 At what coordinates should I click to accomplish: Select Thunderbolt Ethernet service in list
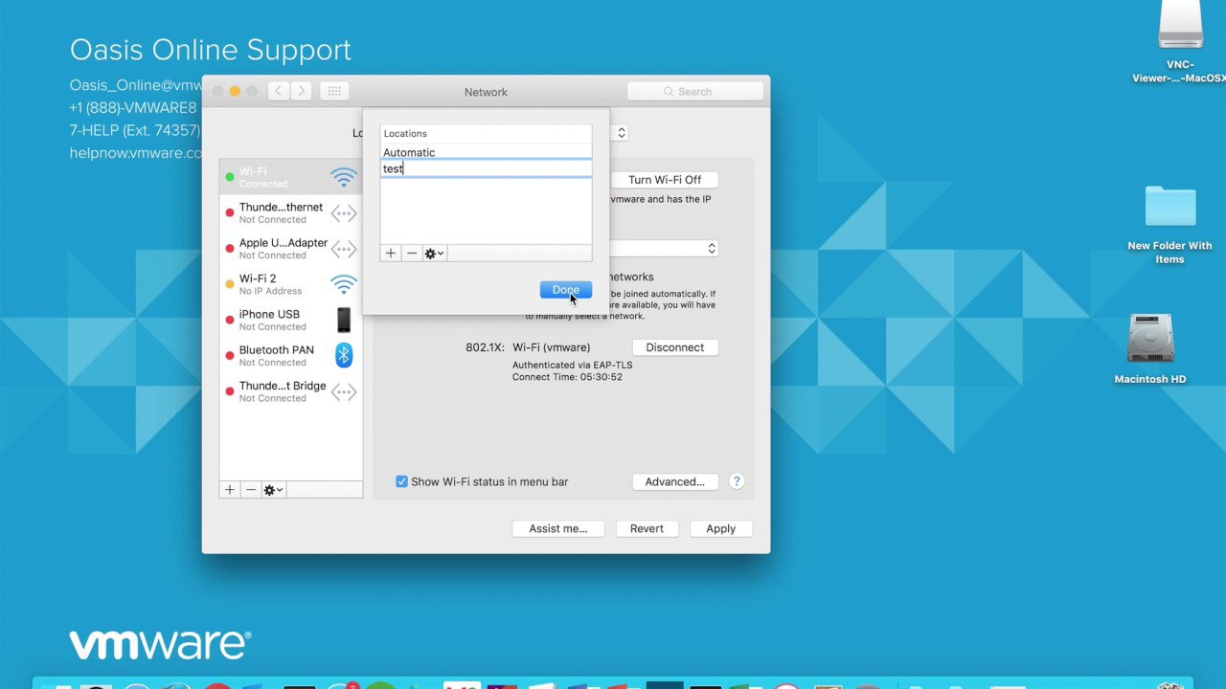tap(290, 213)
